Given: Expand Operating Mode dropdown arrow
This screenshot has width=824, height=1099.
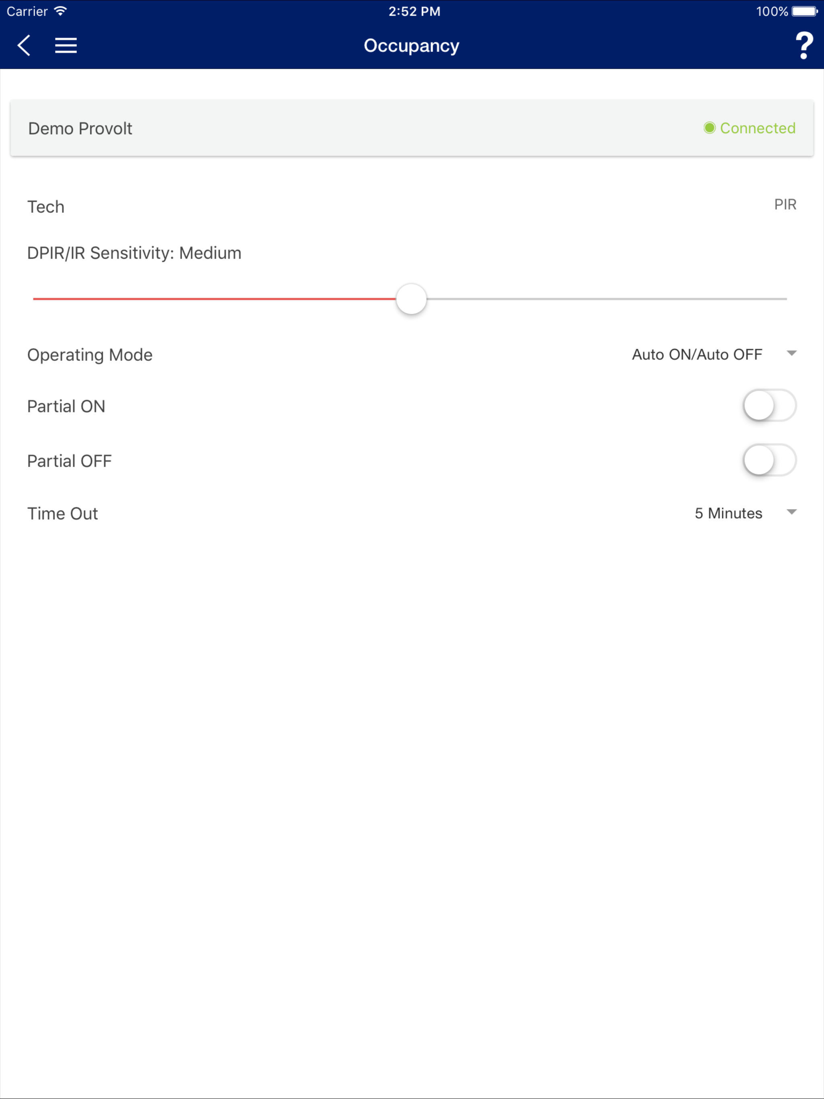Looking at the screenshot, I should tap(792, 354).
